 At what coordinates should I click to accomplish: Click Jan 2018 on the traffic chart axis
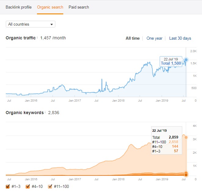point(118,101)
